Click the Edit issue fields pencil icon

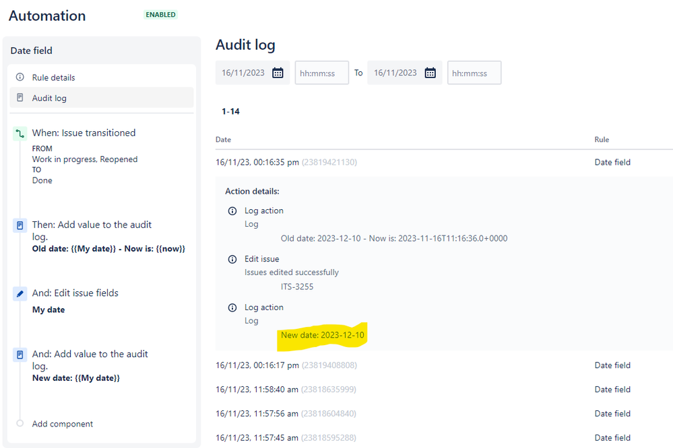point(20,294)
